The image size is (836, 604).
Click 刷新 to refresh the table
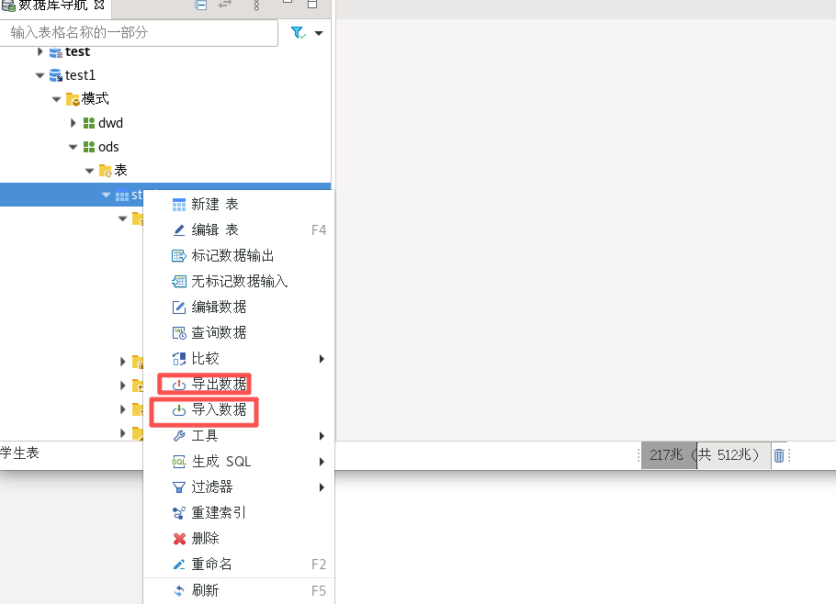(205, 590)
